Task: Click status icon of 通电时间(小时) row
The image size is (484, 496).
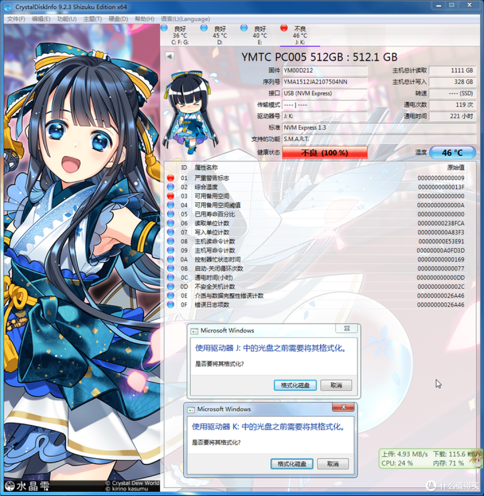Action: (170, 277)
